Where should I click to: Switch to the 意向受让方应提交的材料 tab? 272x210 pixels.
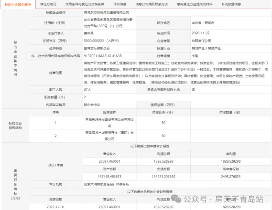[x=195, y=4]
